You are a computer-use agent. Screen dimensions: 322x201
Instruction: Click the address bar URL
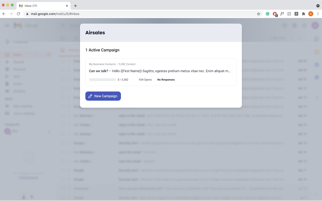(x=55, y=14)
